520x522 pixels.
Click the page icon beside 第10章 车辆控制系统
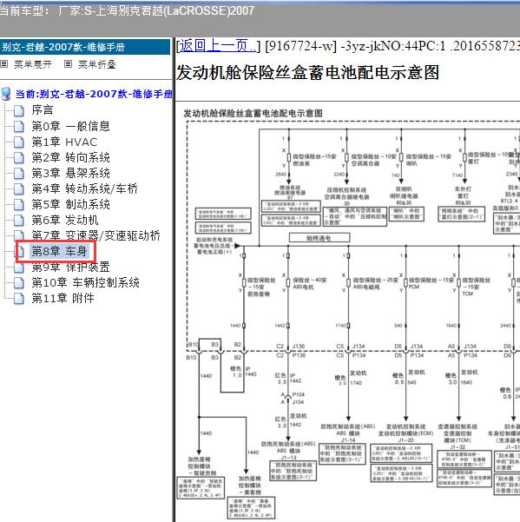coord(19,282)
